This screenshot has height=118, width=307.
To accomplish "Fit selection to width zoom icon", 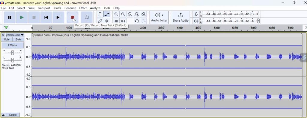I will click(130, 14).
